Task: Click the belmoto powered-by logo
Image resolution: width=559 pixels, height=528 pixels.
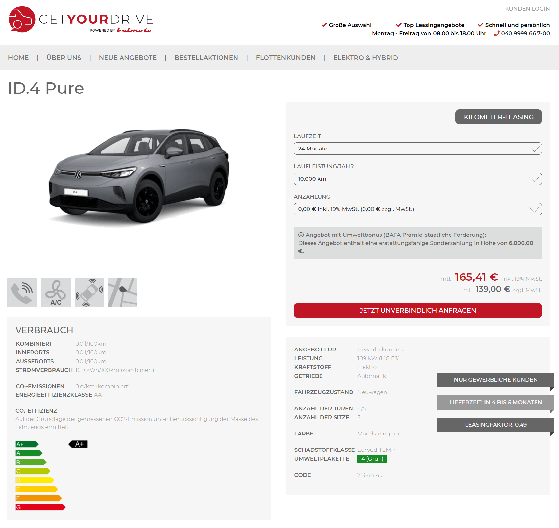Action: 135,30
